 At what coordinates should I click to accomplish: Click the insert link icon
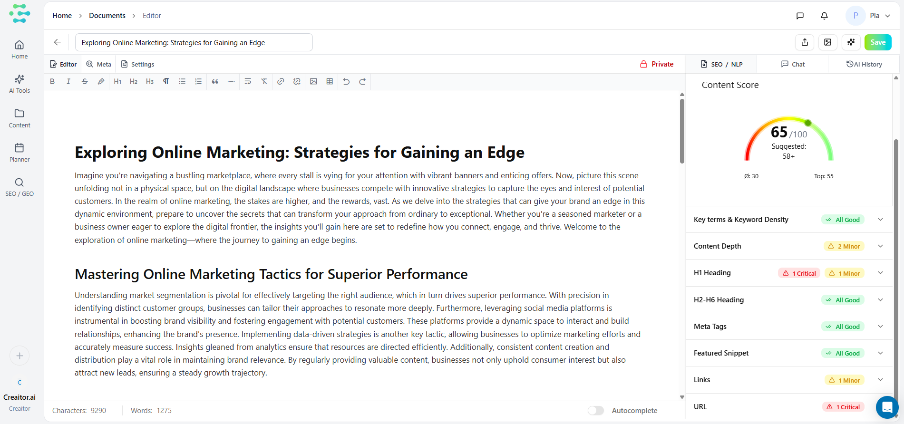[281, 82]
